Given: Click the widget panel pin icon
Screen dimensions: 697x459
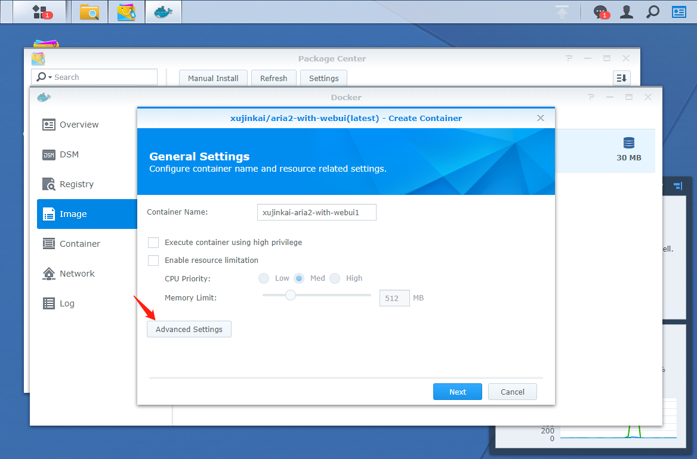Looking at the screenshot, I should click(x=678, y=185).
